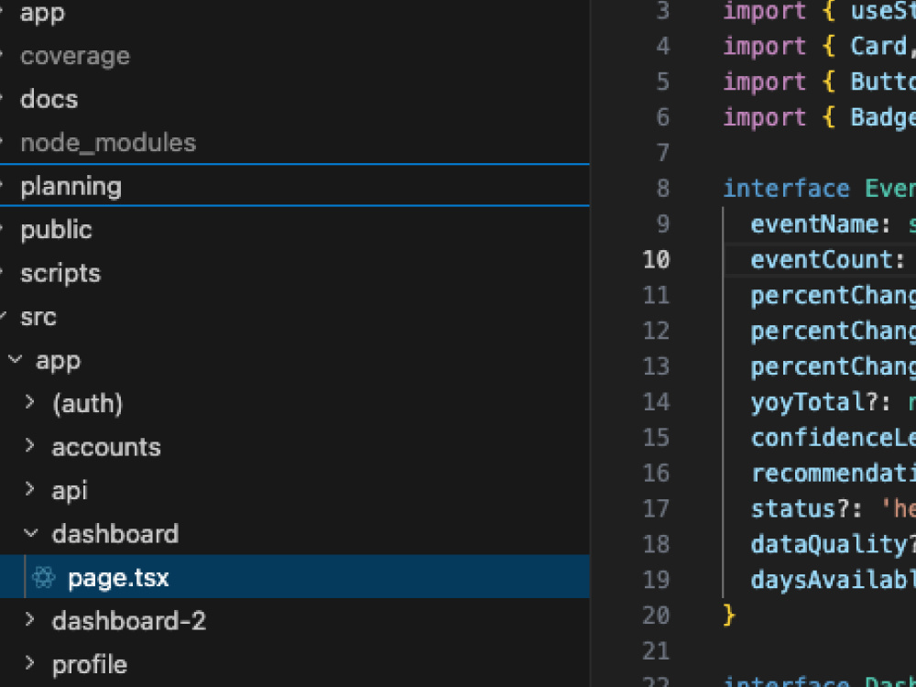Click the import keyword on line 6
Screen dimensions: 916x687
coord(765,117)
